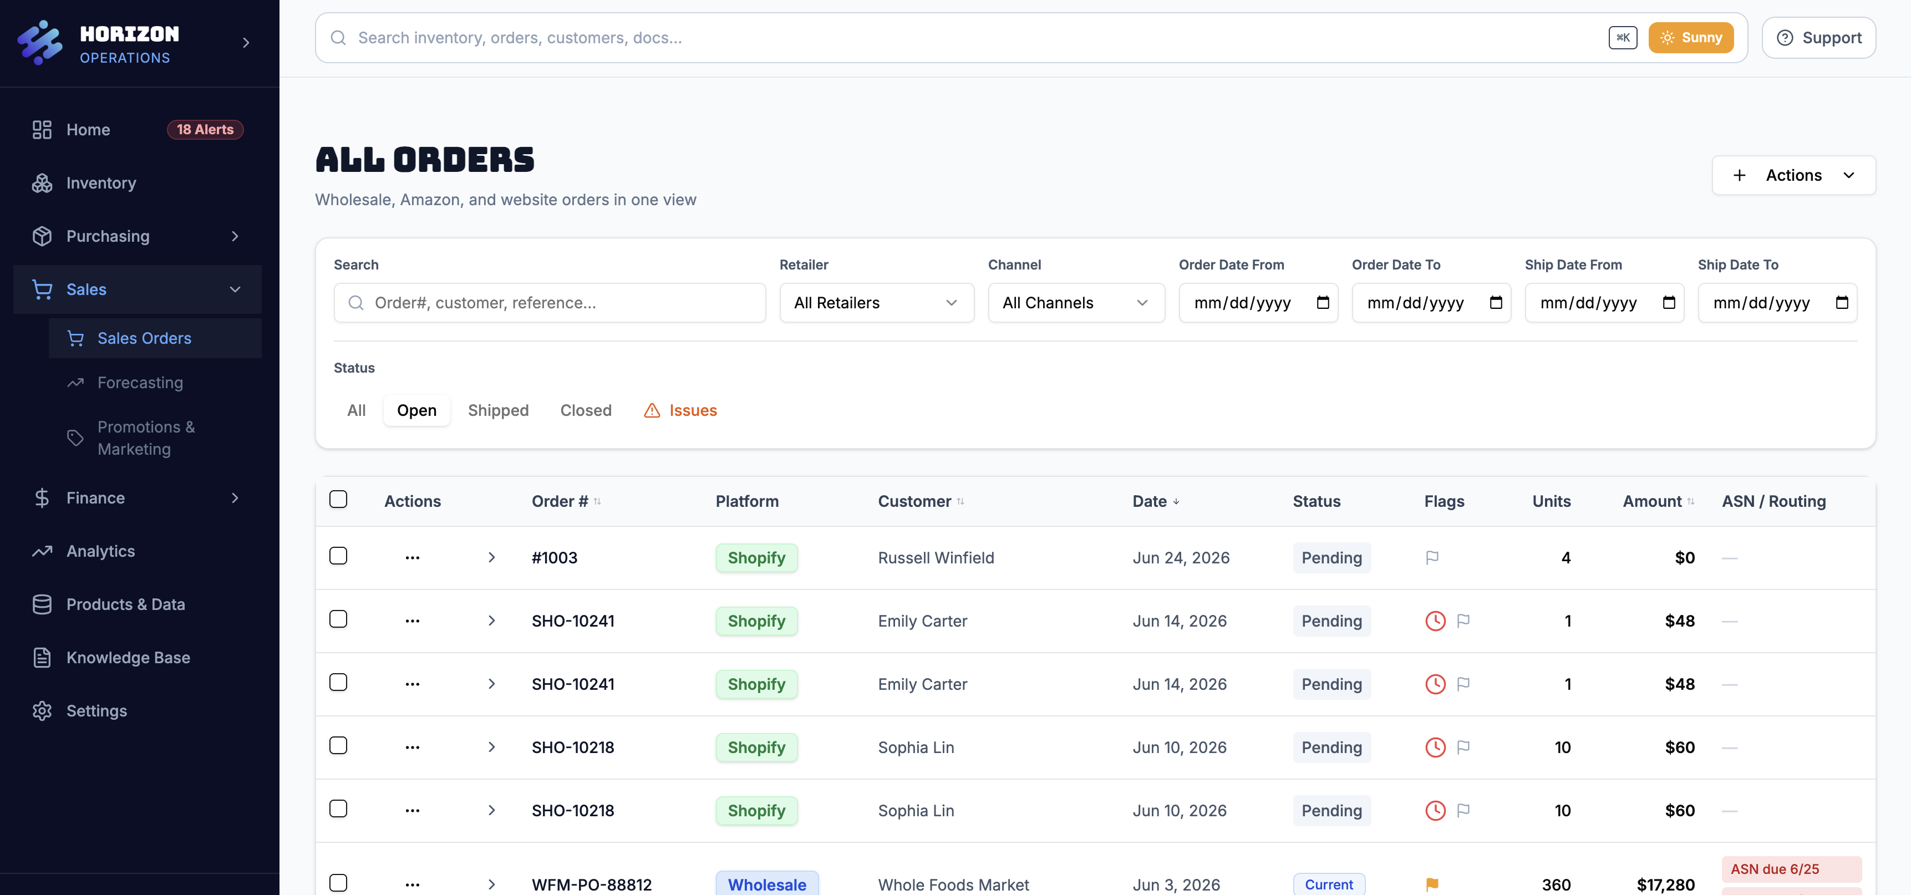The image size is (1911, 895).
Task: Open three-dot menu for WFM-PO-88812
Action: [413, 884]
